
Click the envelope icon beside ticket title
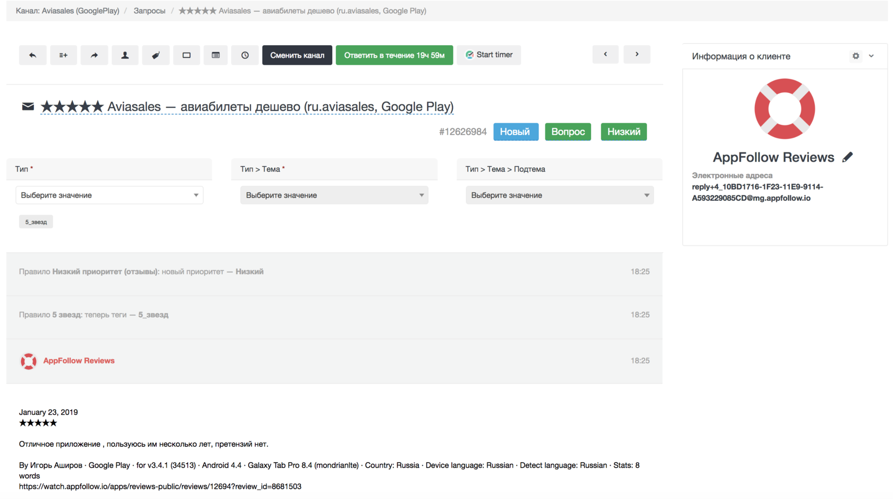click(28, 107)
